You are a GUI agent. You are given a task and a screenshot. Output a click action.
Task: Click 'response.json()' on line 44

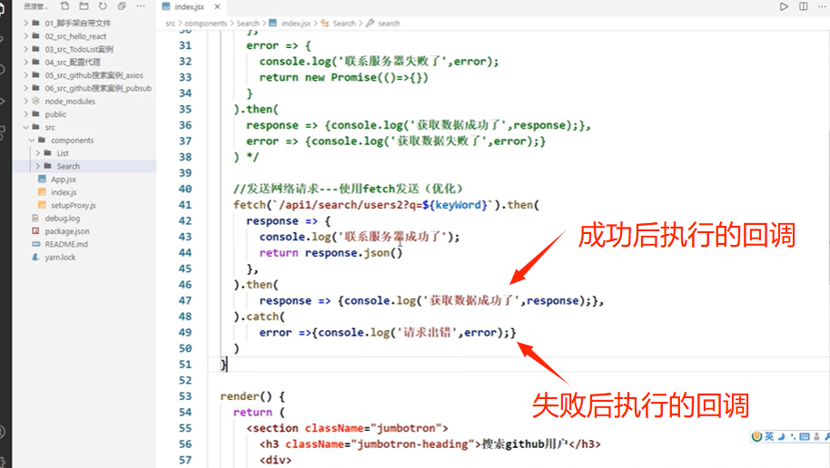(353, 253)
